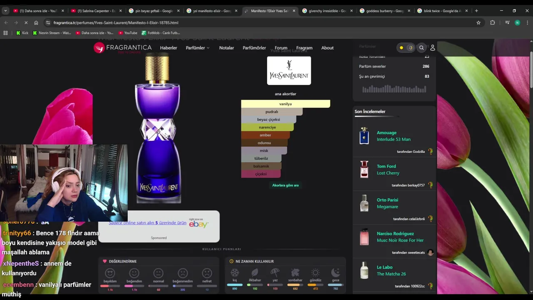The height and width of the screenshot is (300, 533).
Task: Open the site search via magnifier icon
Action: coord(421,48)
